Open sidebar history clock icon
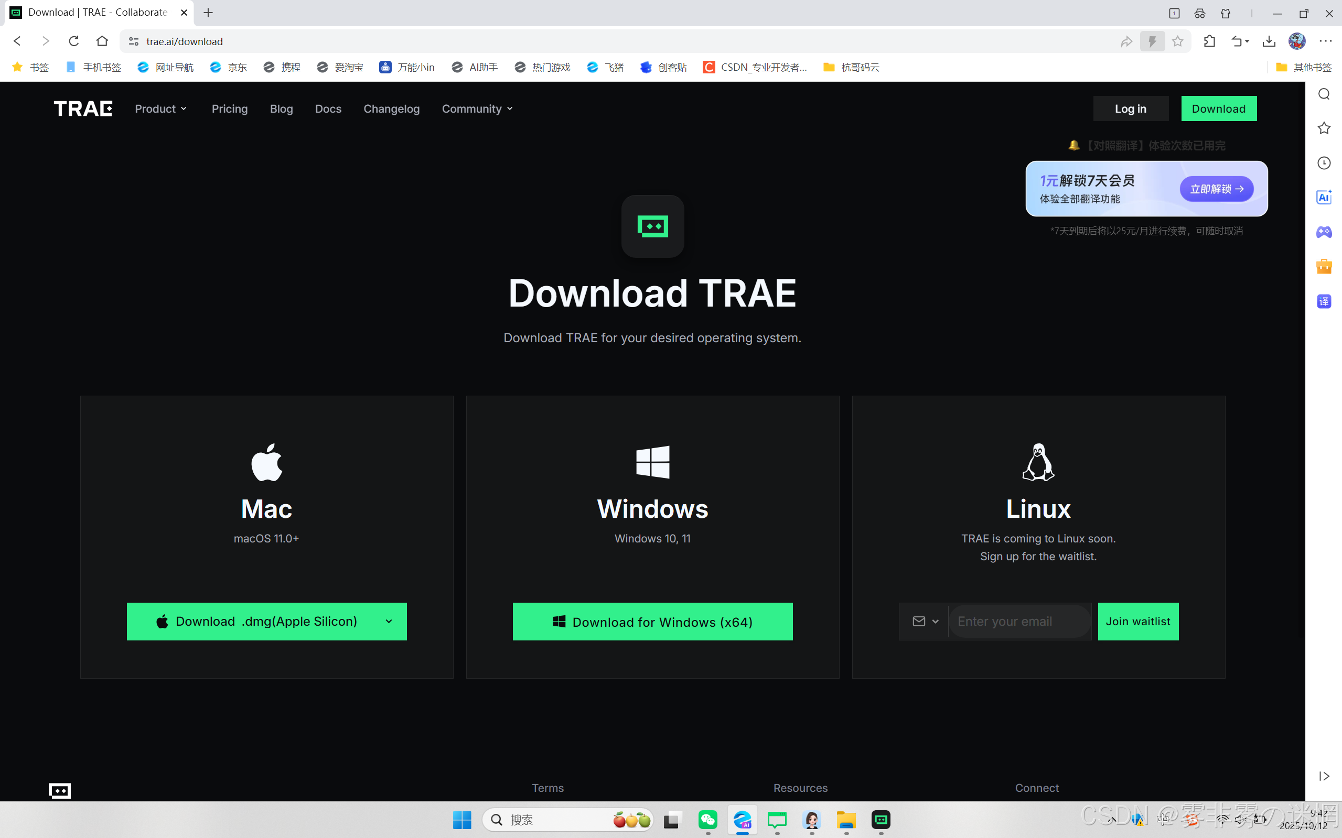1342x838 pixels. (1324, 163)
